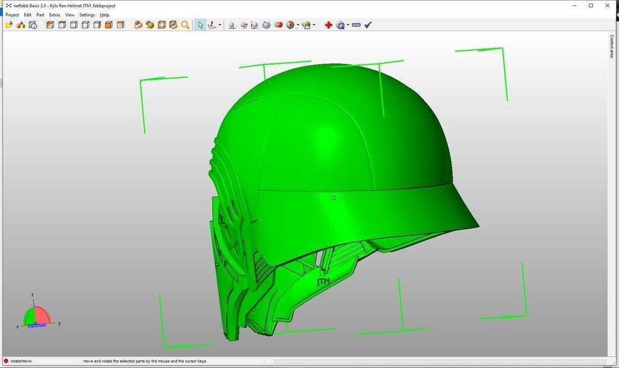This screenshot has width=619, height=368.
Task: Open the Help menu
Action: pyautogui.click(x=105, y=15)
